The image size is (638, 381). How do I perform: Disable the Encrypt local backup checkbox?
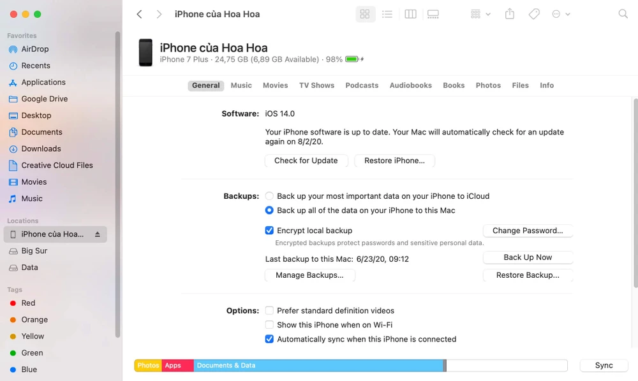click(269, 230)
